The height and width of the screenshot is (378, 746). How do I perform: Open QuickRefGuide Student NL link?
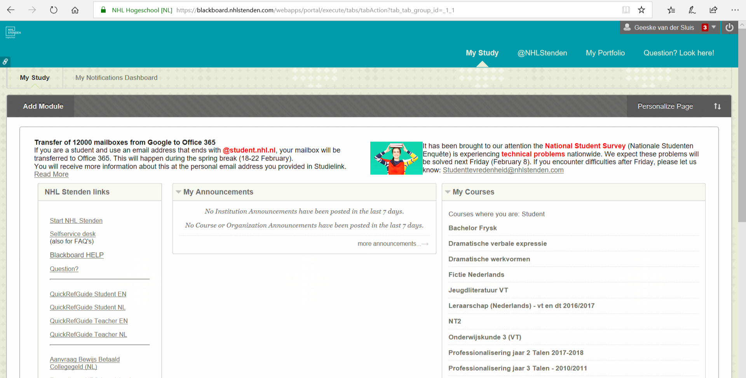click(x=87, y=307)
